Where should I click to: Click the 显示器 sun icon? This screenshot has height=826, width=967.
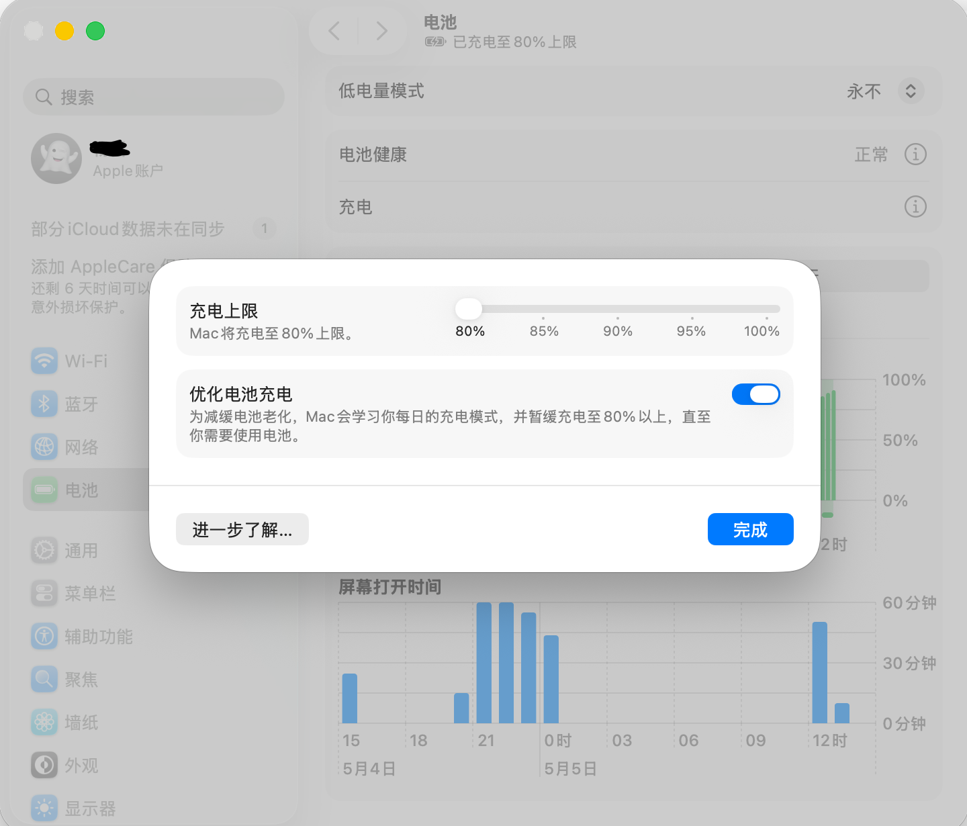[x=44, y=808]
